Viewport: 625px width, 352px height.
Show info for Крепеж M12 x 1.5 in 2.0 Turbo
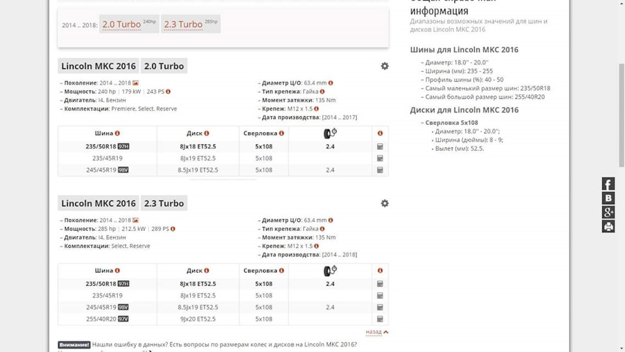pyautogui.click(x=316, y=109)
